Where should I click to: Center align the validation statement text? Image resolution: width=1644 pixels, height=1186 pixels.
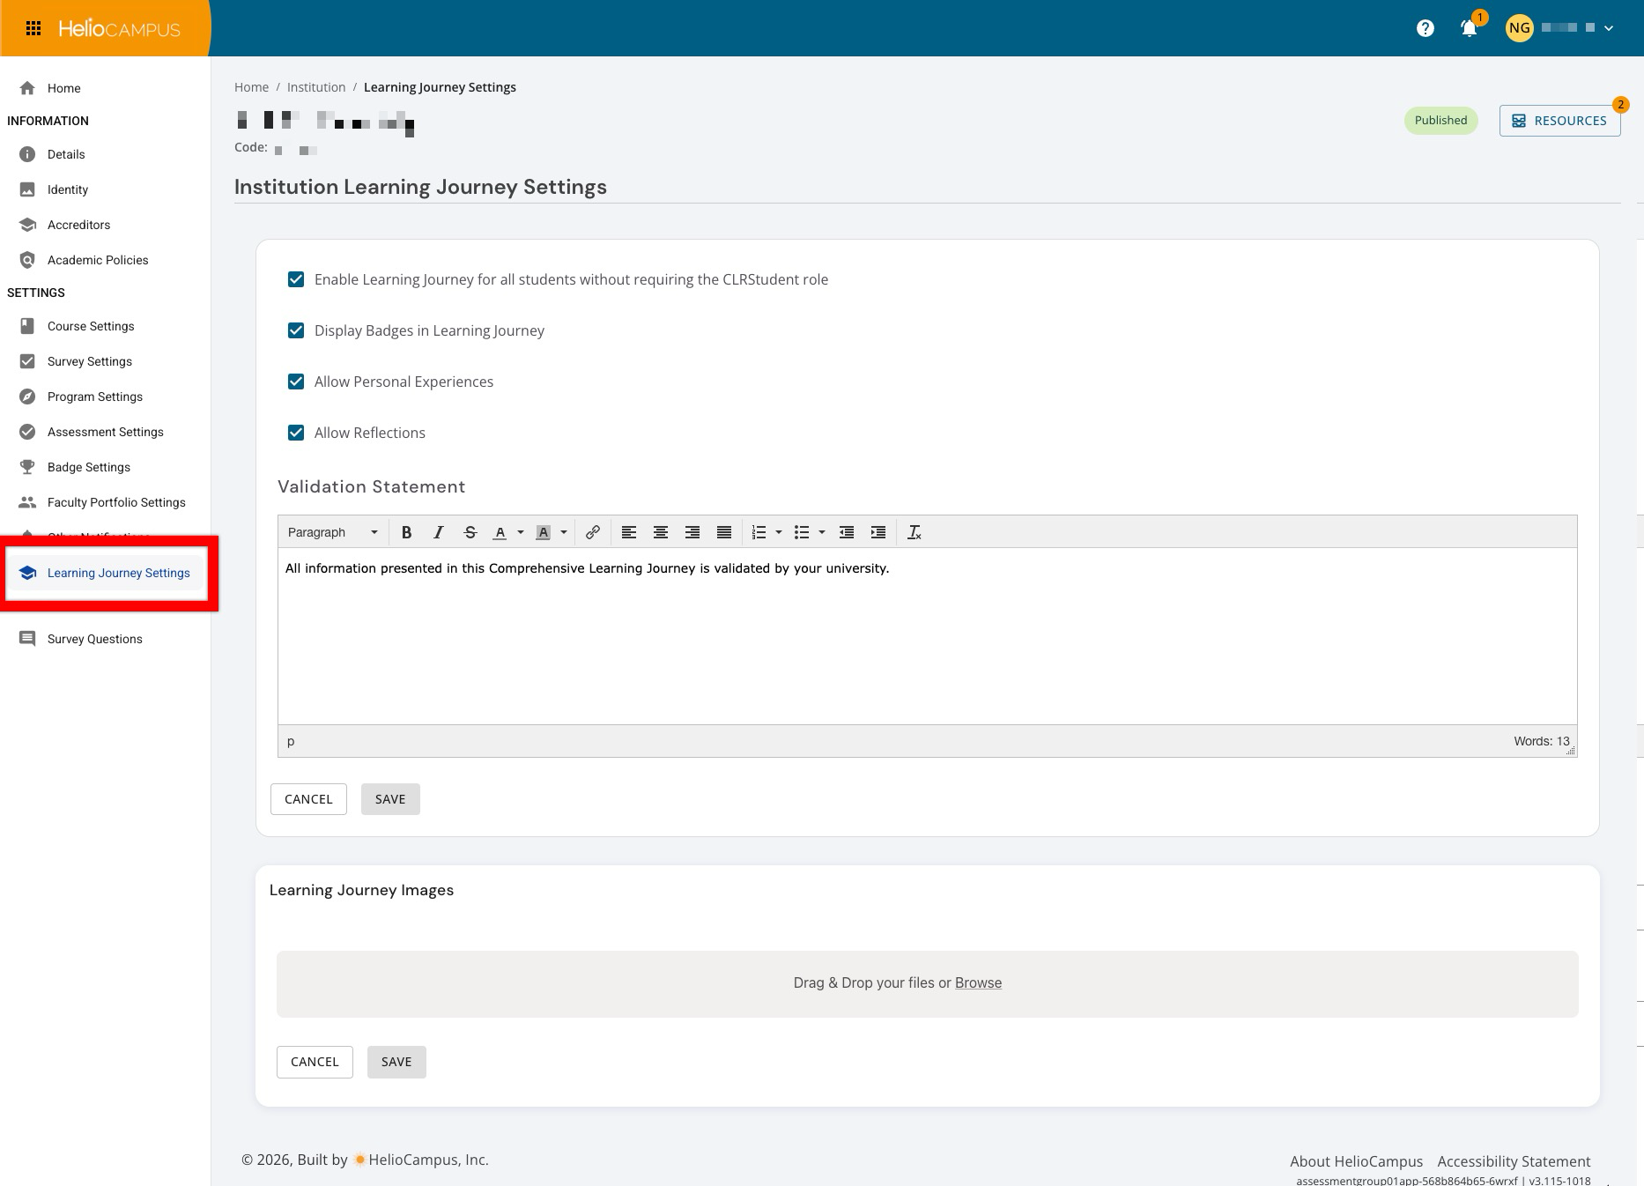coord(660,532)
